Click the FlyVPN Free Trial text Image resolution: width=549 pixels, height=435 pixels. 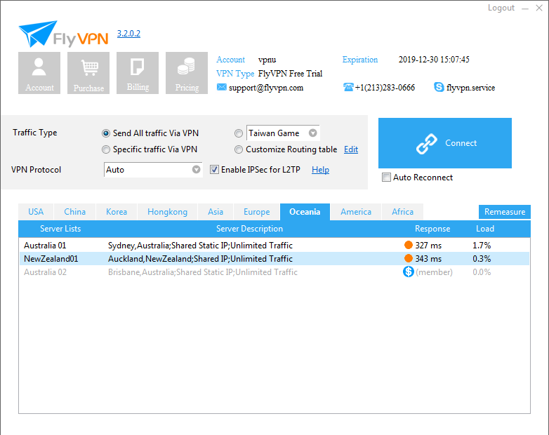pos(290,74)
